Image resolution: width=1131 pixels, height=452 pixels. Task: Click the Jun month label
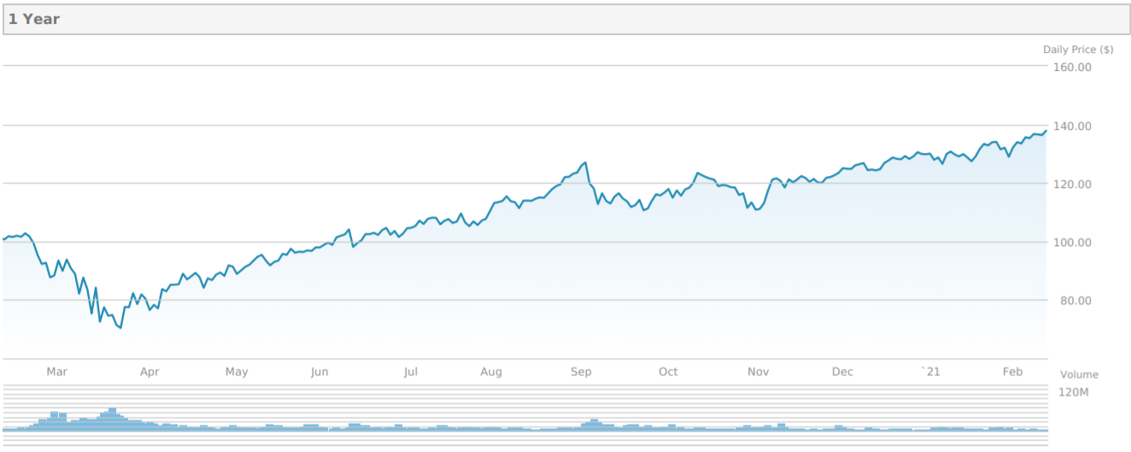(x=319, y=372)
